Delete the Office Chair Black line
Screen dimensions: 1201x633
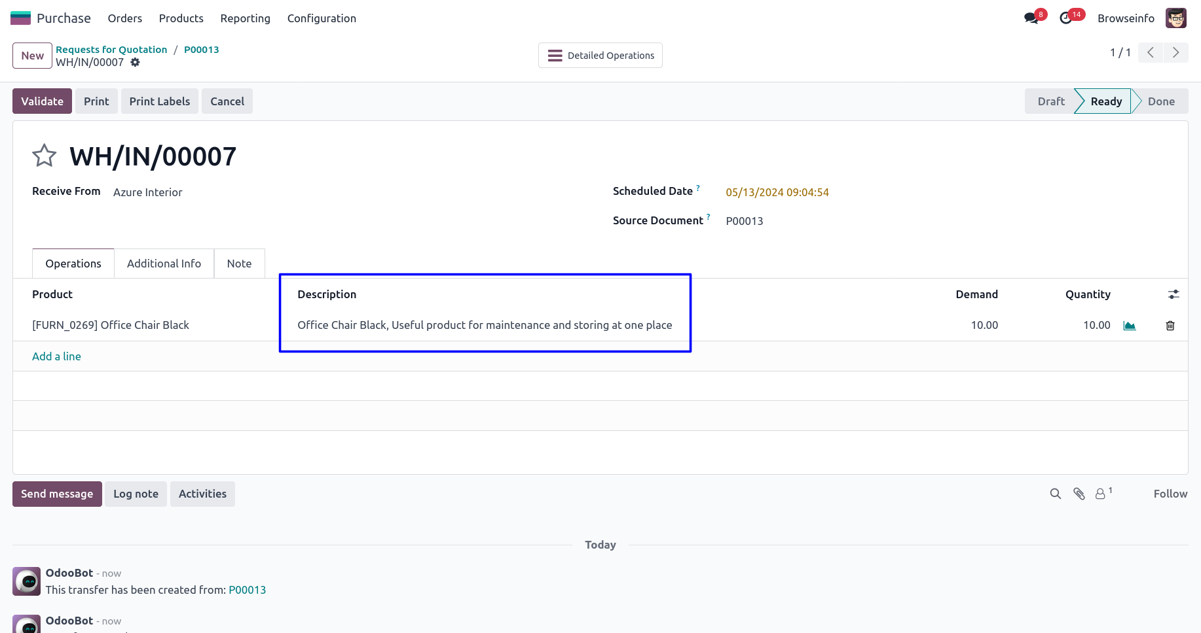click(1170, 326)
